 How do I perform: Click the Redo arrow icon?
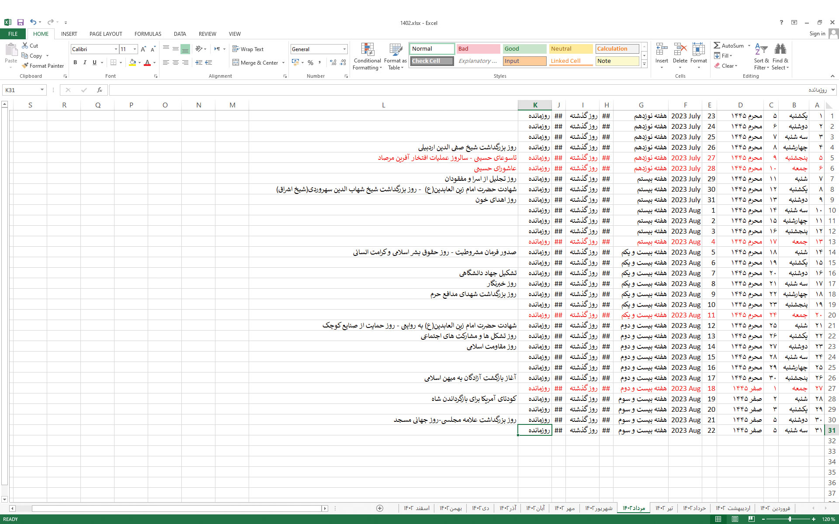click(51, 22)
